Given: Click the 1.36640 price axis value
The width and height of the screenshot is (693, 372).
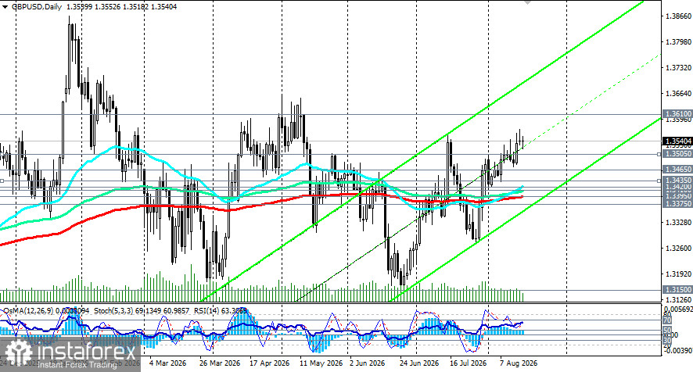Looking at the screenshot, I should 678,94.
